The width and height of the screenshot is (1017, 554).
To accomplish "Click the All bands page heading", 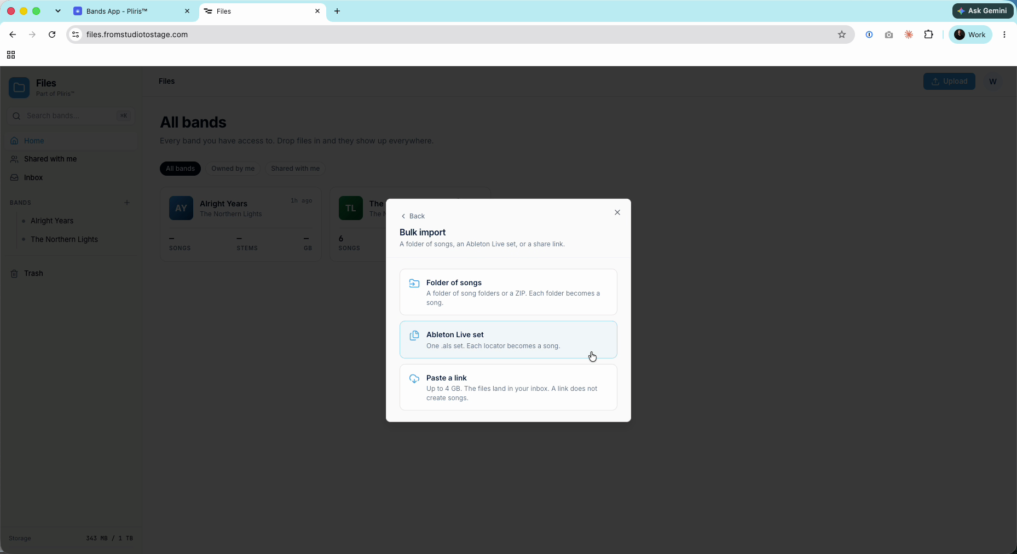I will tap(193, 122).
